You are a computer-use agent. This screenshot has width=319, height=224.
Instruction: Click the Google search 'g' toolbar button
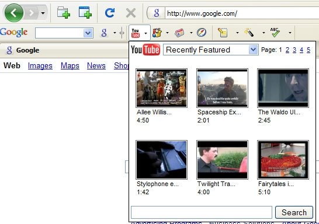point(104,33)
